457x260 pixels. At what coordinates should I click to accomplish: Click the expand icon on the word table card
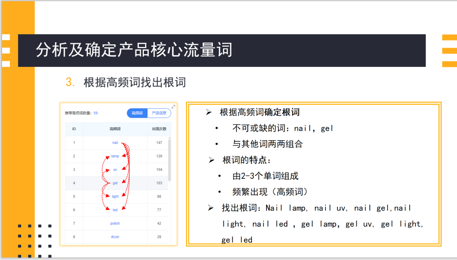[x=172, y=107]
